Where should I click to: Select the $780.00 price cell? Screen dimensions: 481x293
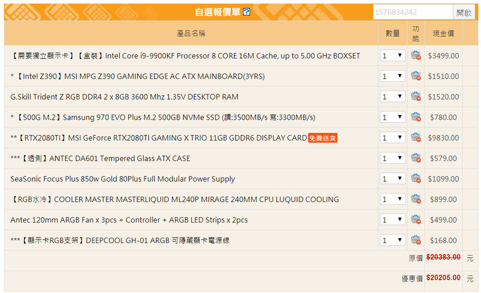pyautogui.click(x=444, y=117)
